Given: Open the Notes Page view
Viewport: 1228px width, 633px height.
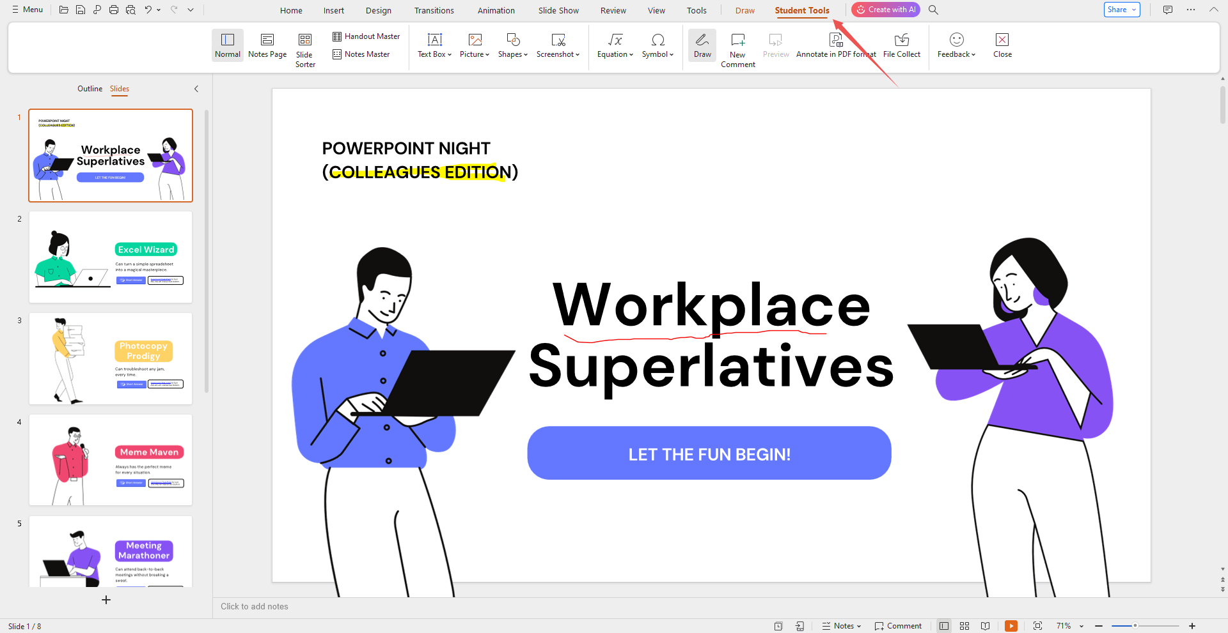Looking at the screenshot, I should 267,45.
